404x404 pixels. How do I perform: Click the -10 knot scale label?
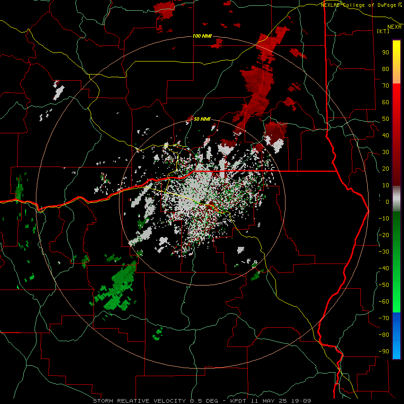pos(384,219)
